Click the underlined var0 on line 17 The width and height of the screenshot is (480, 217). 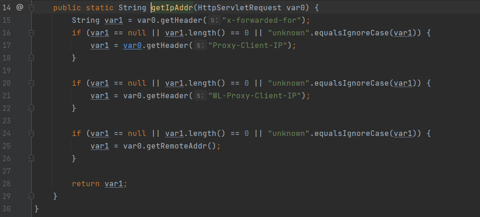pyautogui.click(x=132, y=46)
